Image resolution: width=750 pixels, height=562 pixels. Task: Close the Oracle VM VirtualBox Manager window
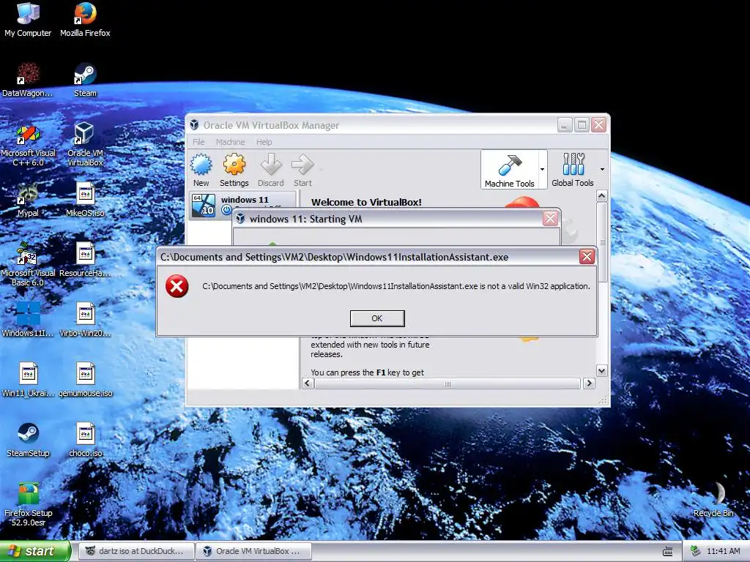(598, 125)
